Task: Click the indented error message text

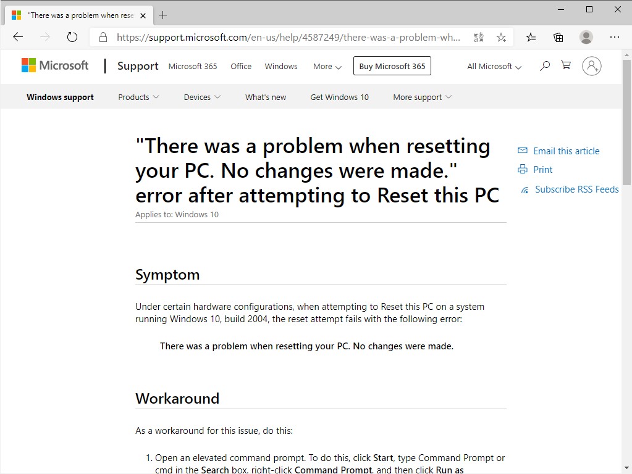Action: coord(306,346)
